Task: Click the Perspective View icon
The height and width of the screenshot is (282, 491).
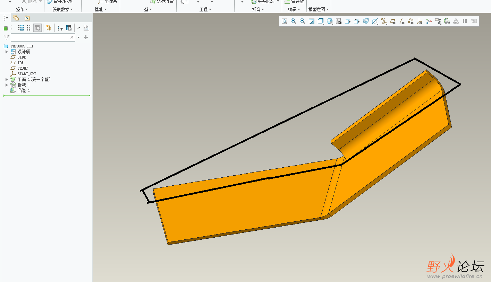Action: 366,21
